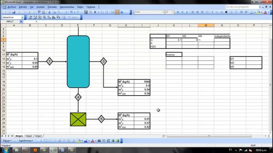Click the 'Escriba una pregunta' help box
Image resolution: width=273 pixels, height=153 pixels.
(x=242, y=7)
